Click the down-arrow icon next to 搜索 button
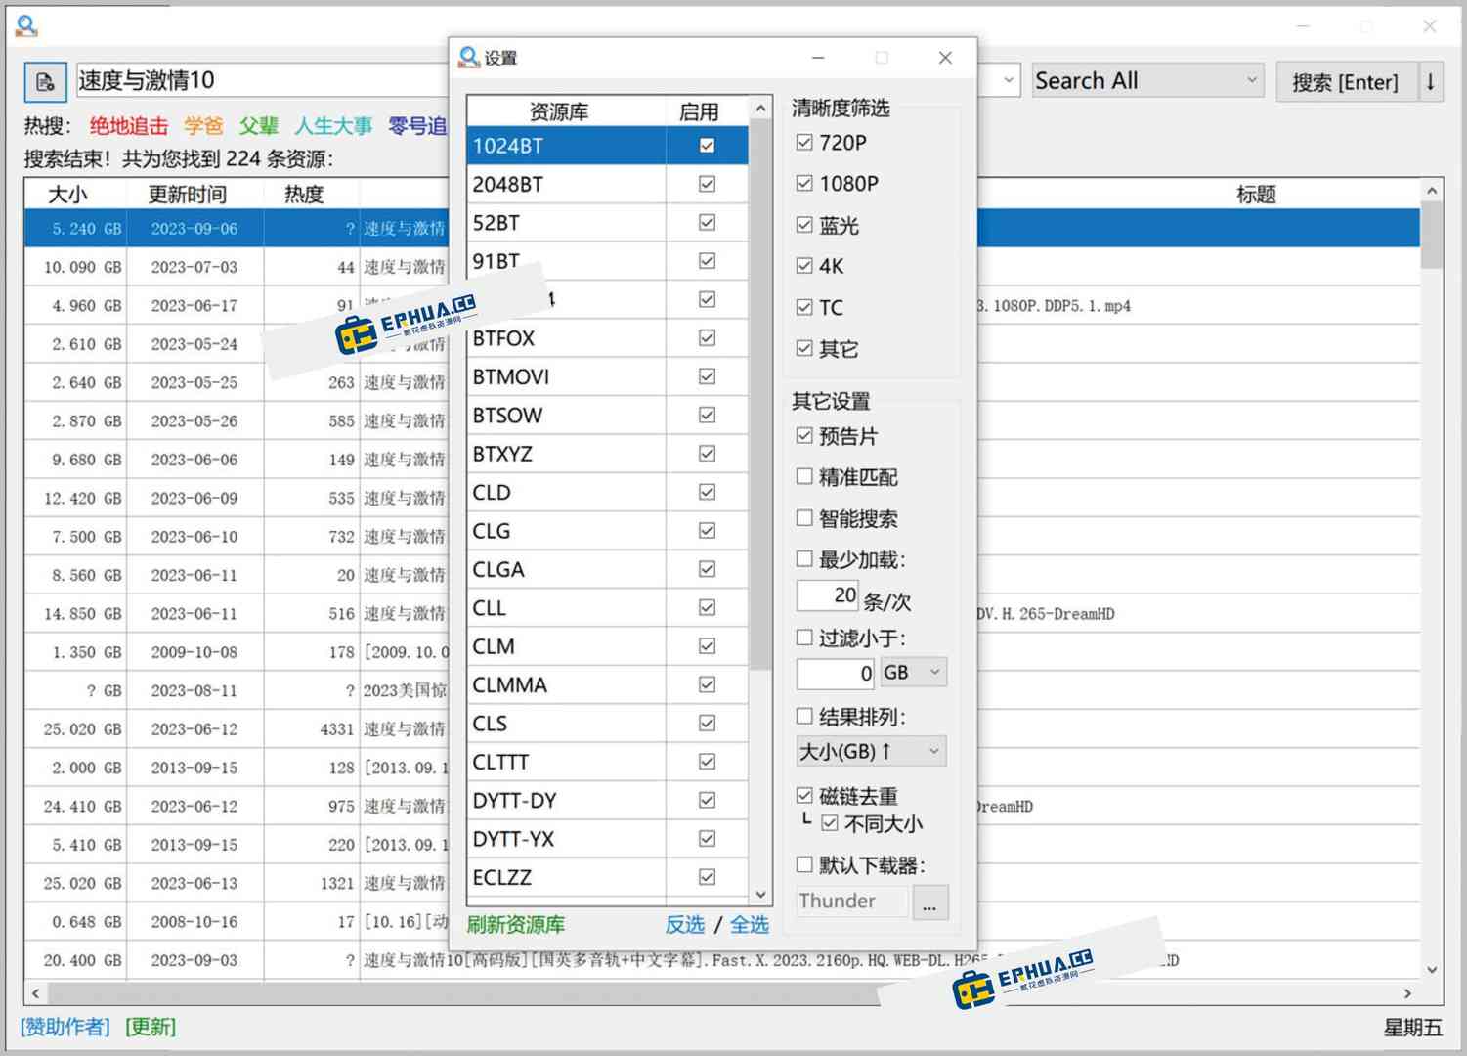 (1431, 82)
